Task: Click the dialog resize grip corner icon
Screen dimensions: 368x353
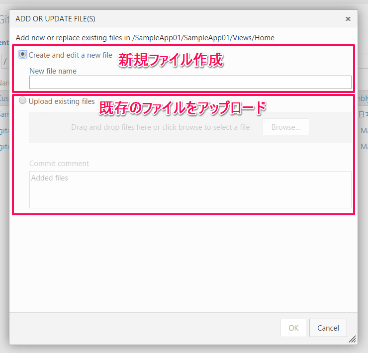Action: [x=352, y=339]
